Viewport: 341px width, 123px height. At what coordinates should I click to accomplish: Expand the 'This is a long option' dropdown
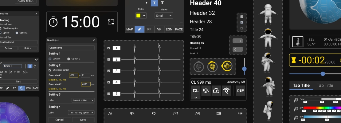click(x=81, y=113)
